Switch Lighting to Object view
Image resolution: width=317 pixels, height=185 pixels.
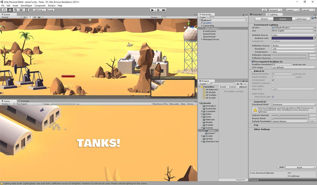pos(264,19)
